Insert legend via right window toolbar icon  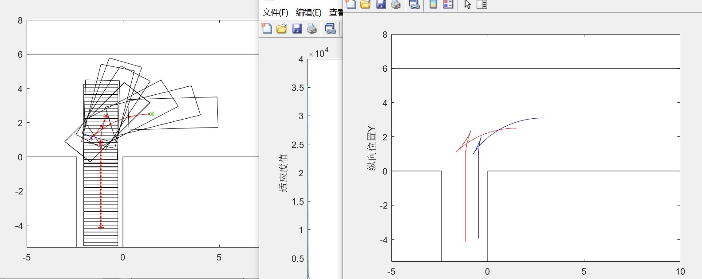click(x=448, y=4)
